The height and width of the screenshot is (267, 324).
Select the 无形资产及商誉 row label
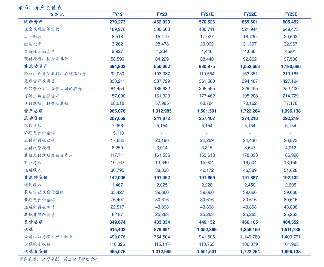[39, 81]
